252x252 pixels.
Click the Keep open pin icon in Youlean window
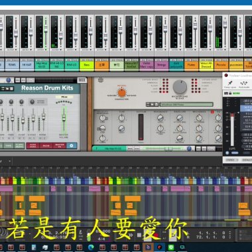pyautogui.click(x=230, y=84)
